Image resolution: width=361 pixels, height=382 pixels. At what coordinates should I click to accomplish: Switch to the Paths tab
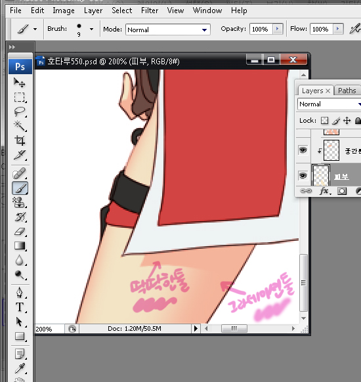pyautogui.click(x=347, y=91)
